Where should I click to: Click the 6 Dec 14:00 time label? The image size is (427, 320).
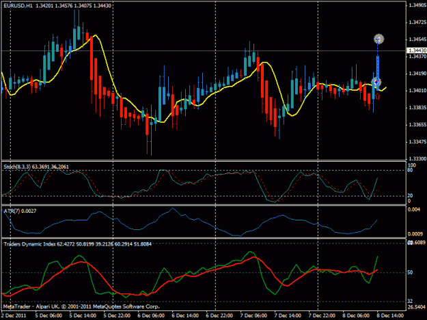[x=185, y=316]
